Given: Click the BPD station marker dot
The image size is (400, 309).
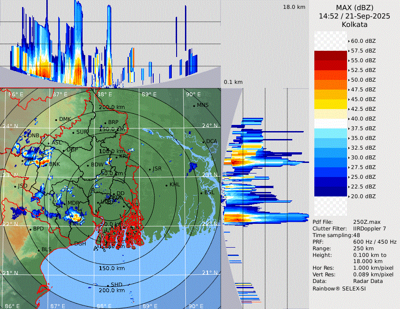Looking at the screenshot, I should pyautogui.click(x=30, y=230).
